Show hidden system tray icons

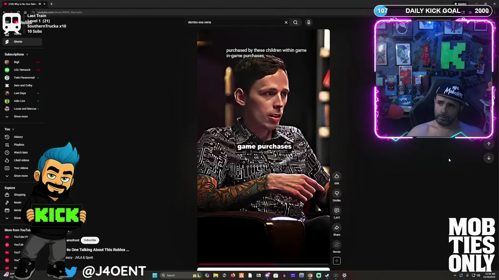455,275
